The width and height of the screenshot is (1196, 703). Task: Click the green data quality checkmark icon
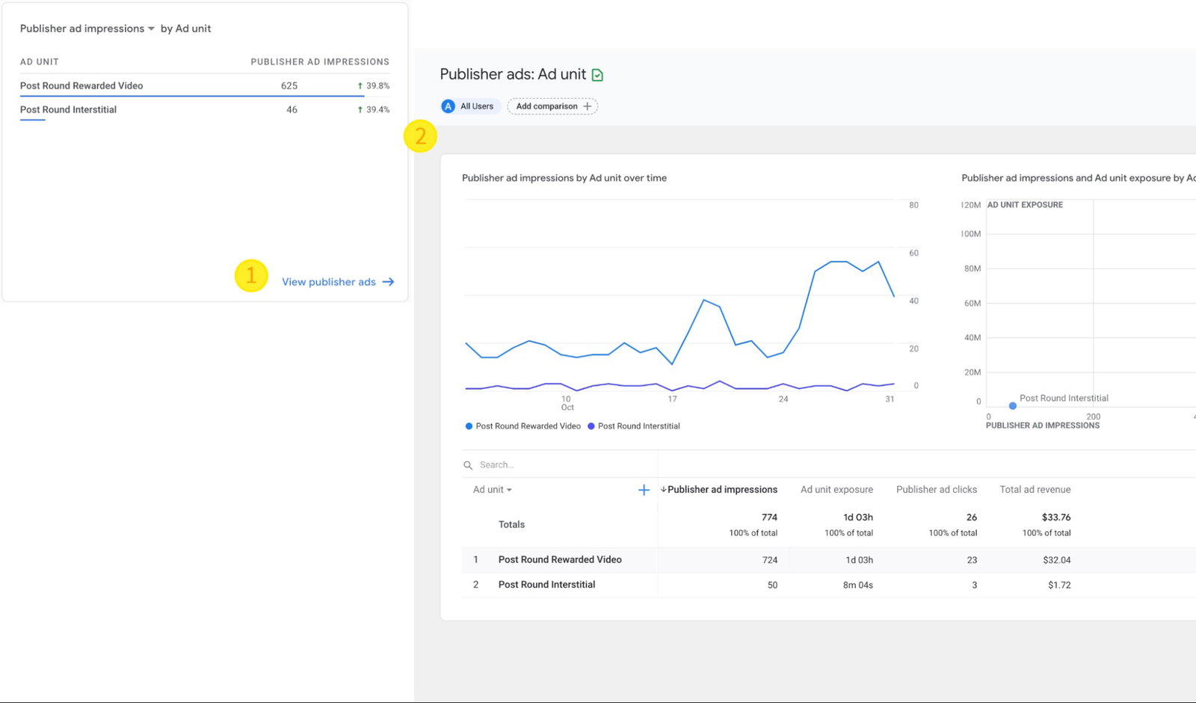(597, 74)
